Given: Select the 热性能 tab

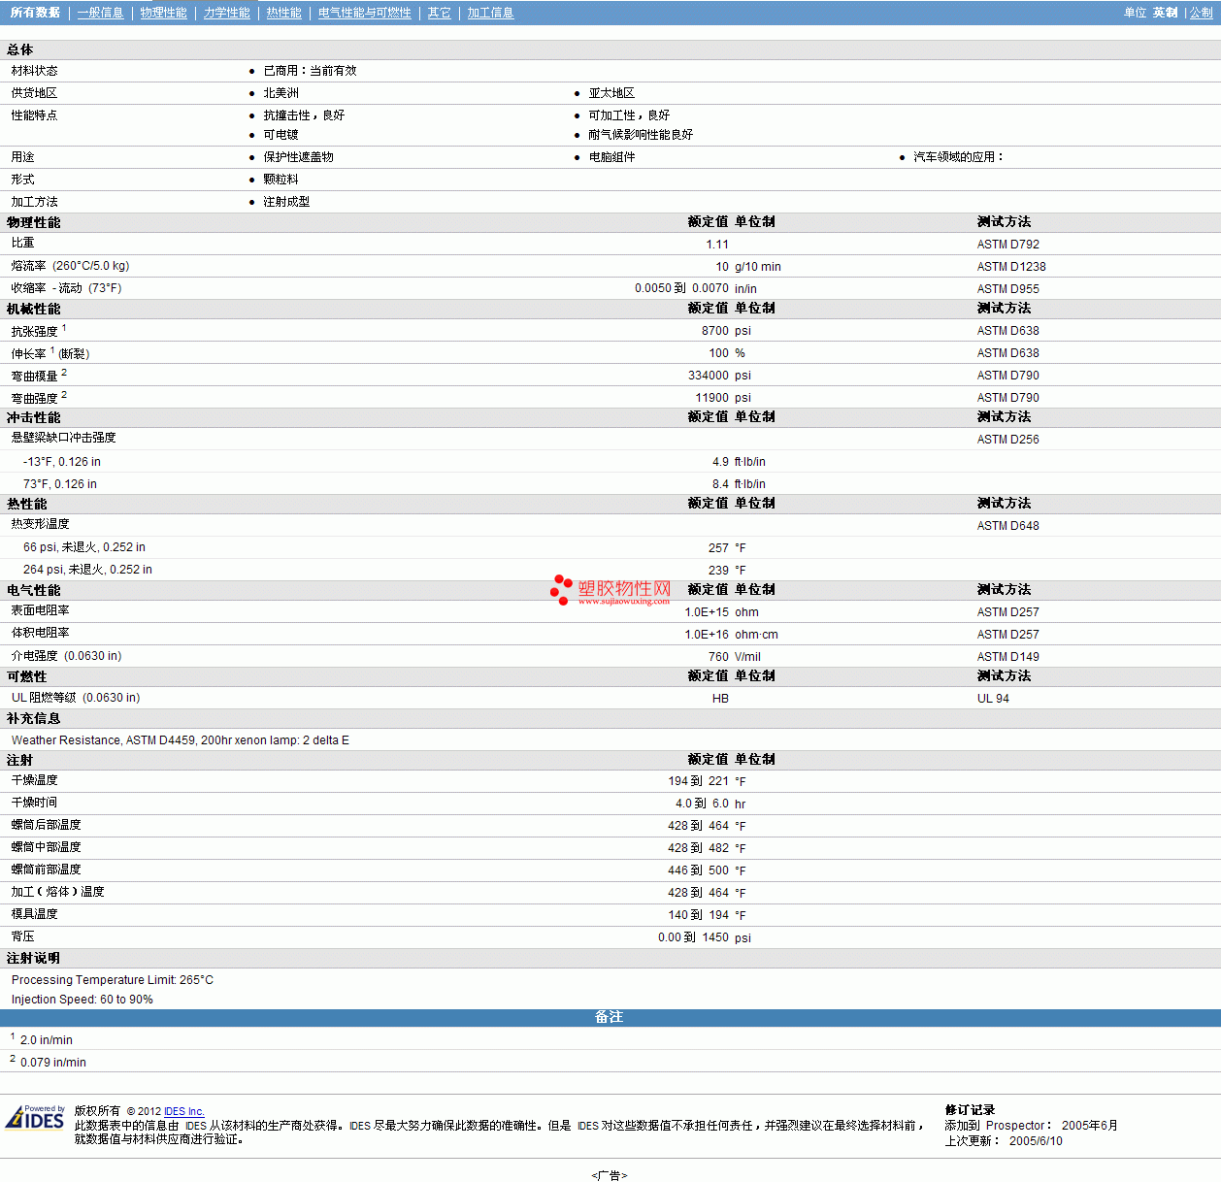Looking at the screenshot, I should pyautogui.click(x=283, y=13).
